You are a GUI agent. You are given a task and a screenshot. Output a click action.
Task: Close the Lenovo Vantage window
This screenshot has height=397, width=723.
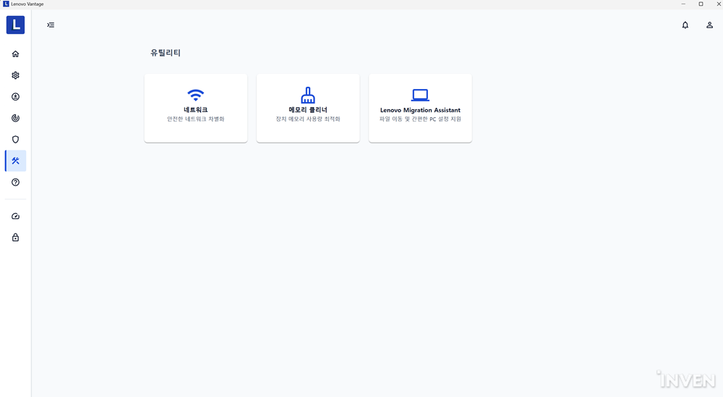[x=719, y=4]
